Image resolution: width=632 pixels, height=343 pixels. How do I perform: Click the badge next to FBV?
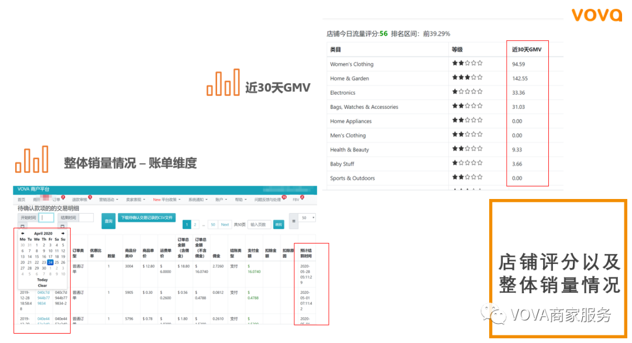click(302, 197)
